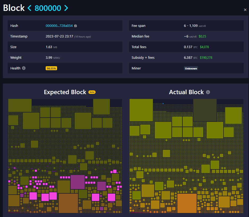Close the block details view
This screenshot has height=217, width=249.
(x=245, y=10)
